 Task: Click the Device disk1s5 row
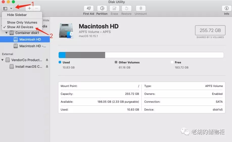click(183, 110)
